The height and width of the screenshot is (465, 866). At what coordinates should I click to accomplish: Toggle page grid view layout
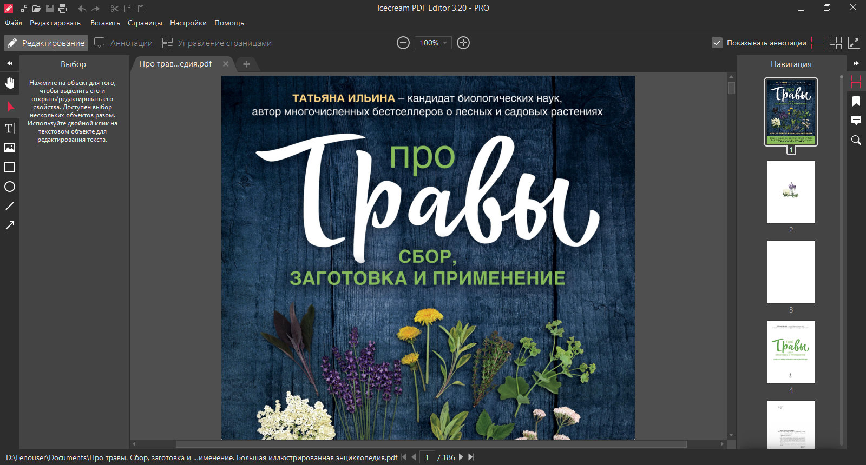pos(836,43)
